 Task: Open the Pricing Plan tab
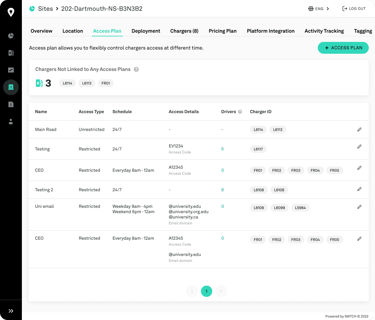tap(223, 31)
